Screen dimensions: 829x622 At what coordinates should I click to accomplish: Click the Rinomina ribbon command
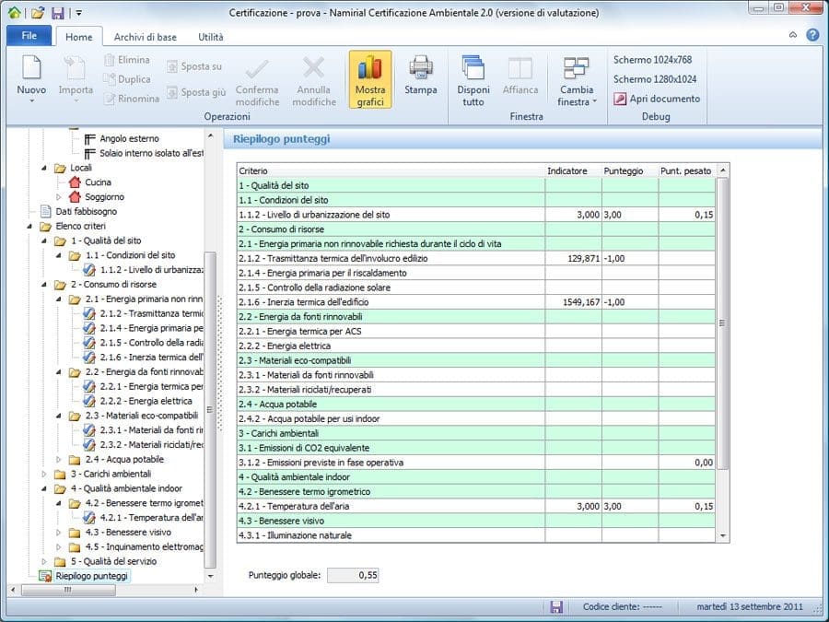pos(132,99)
